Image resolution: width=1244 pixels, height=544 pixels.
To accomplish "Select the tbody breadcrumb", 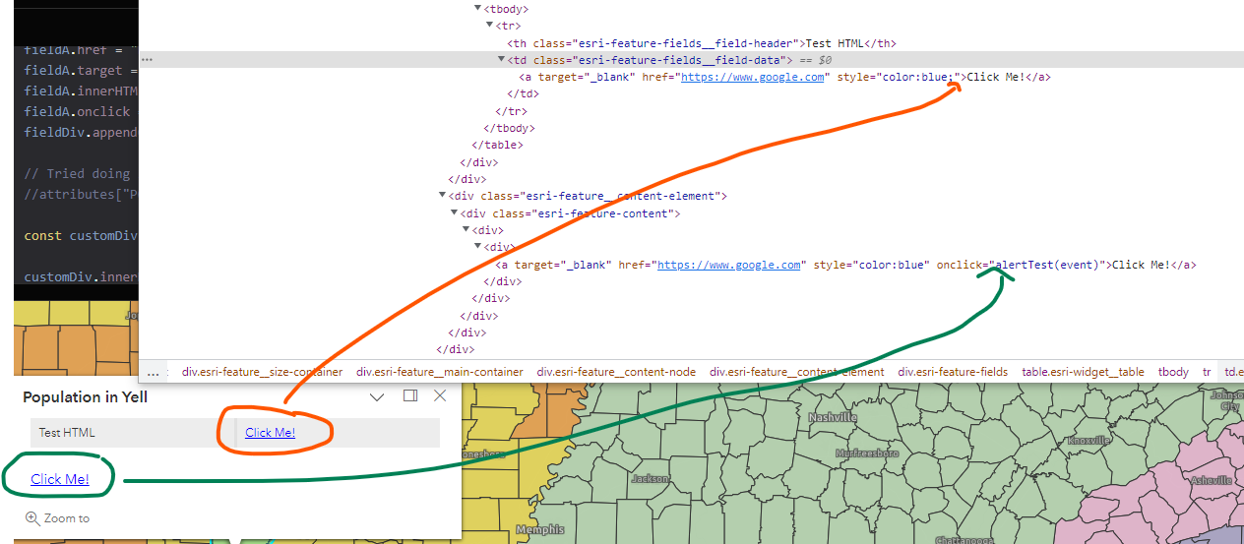I will point(1173,372).
